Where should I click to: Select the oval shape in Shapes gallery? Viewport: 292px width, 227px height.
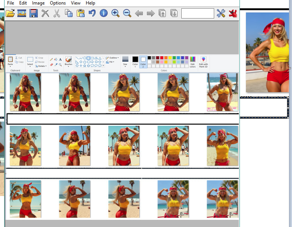point(85,58)
